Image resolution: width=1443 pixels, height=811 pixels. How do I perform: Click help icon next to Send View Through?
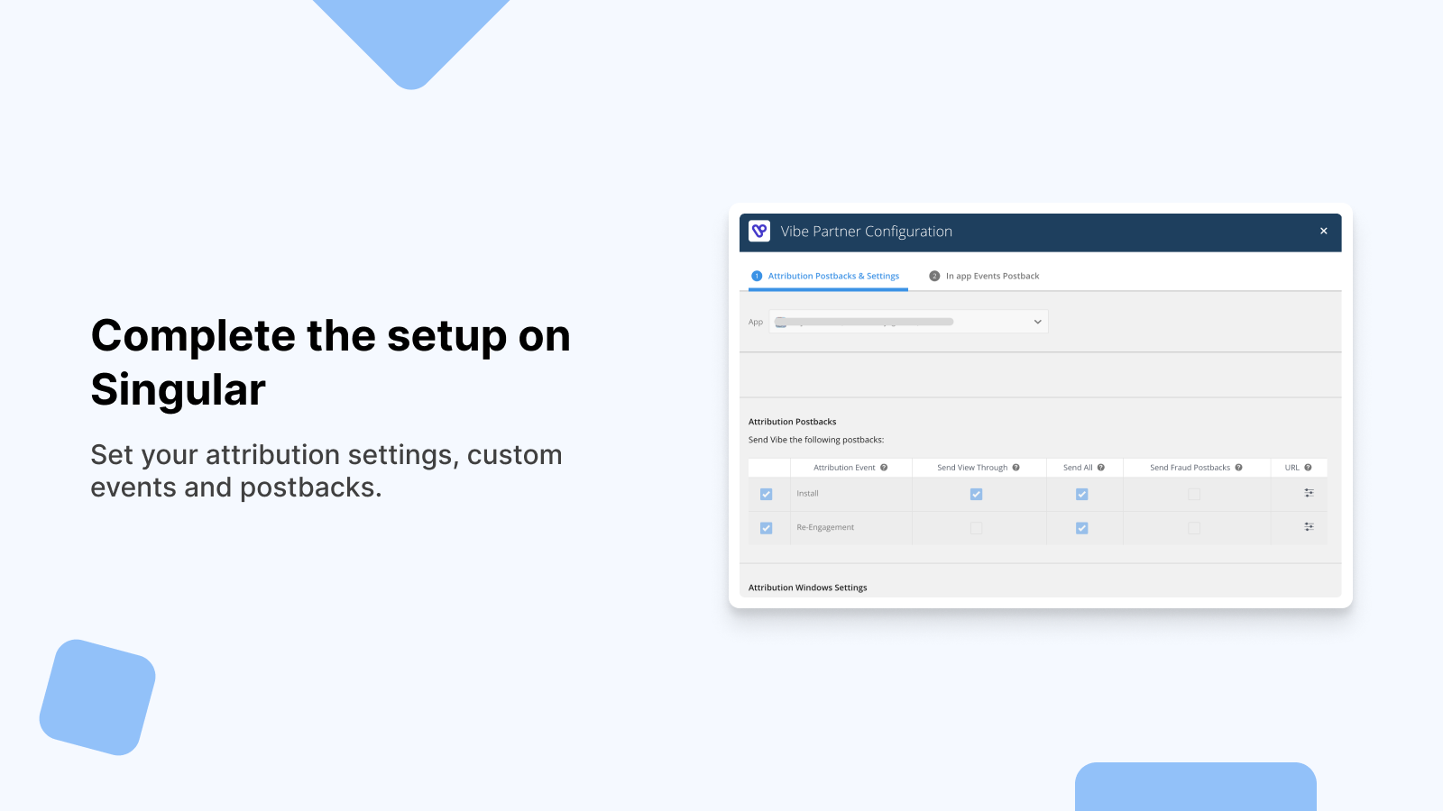pyautogui.click(x=1016, y=468)
